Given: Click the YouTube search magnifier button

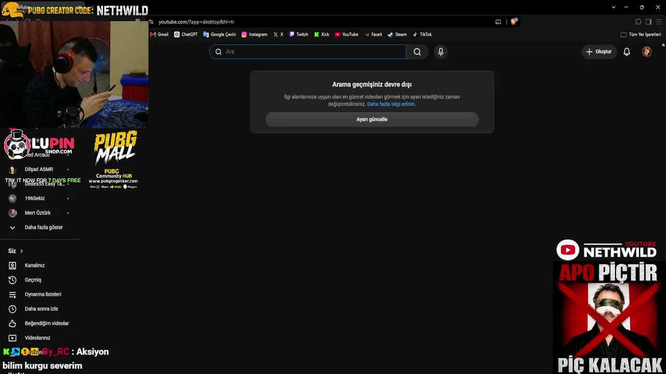Looking at the screenshot, I should click(x=417, y=52).
